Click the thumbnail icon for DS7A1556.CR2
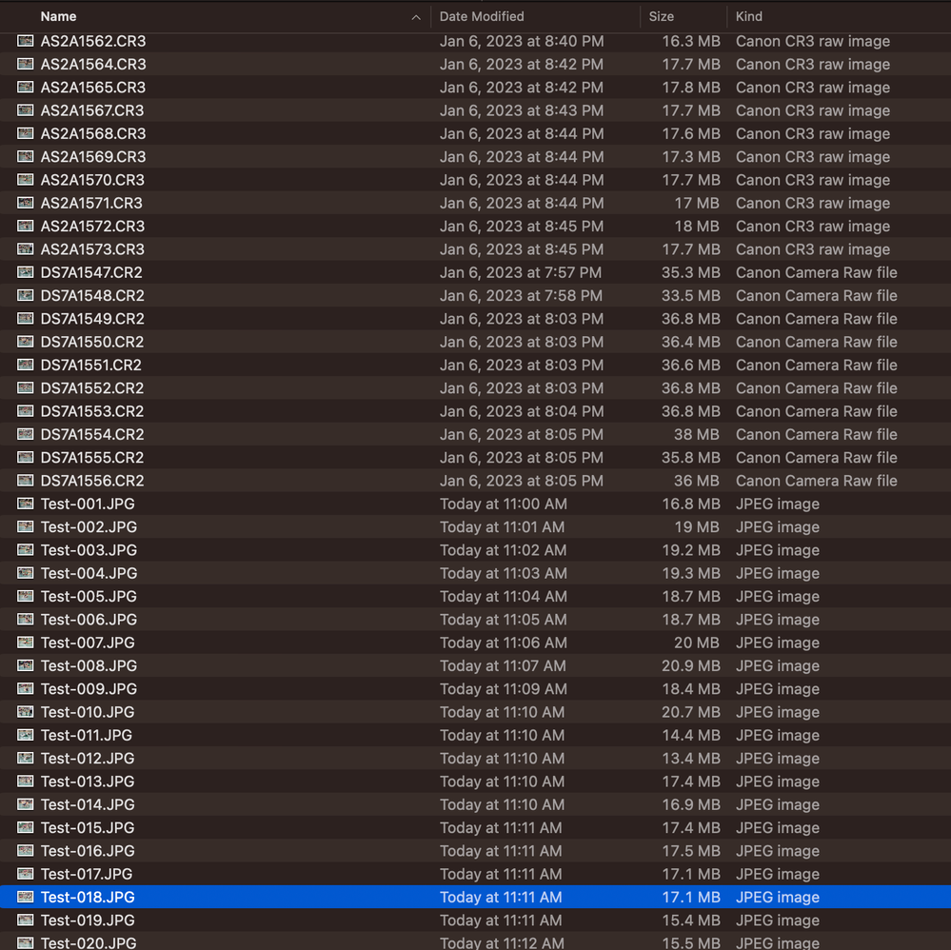This screenshot has width=951, height=950. pyautogui.click(x=25, y=481)
